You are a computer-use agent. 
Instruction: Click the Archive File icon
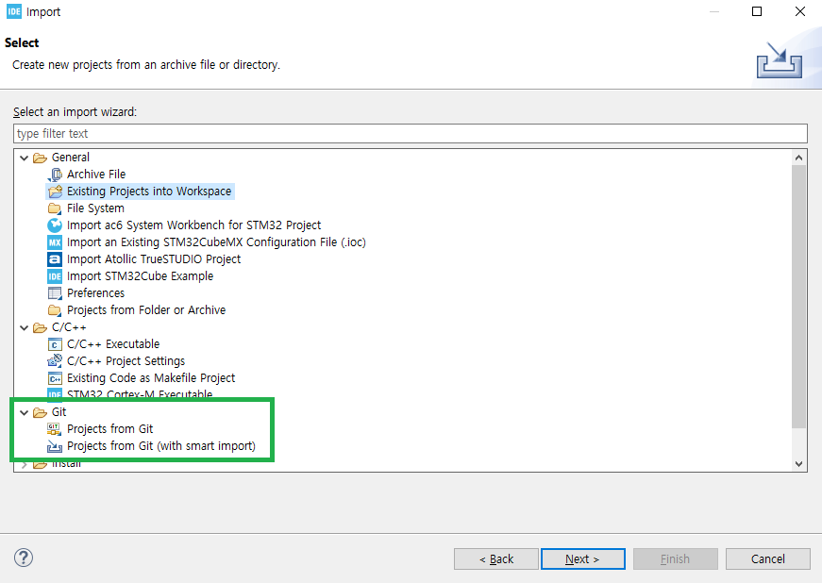pos(55,175)
